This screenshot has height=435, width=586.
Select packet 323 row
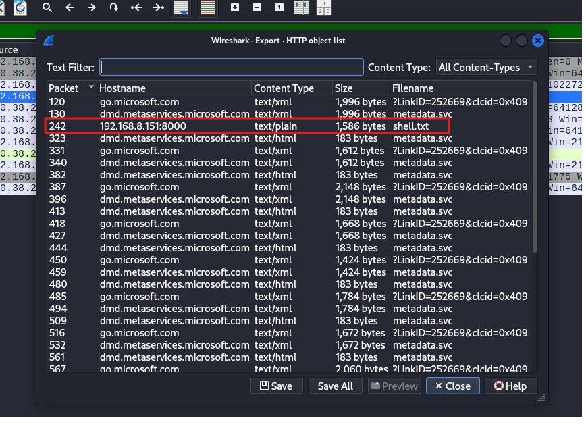(x=288, y=138)
